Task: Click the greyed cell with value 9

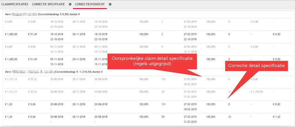Action: (x=162, y=46)
